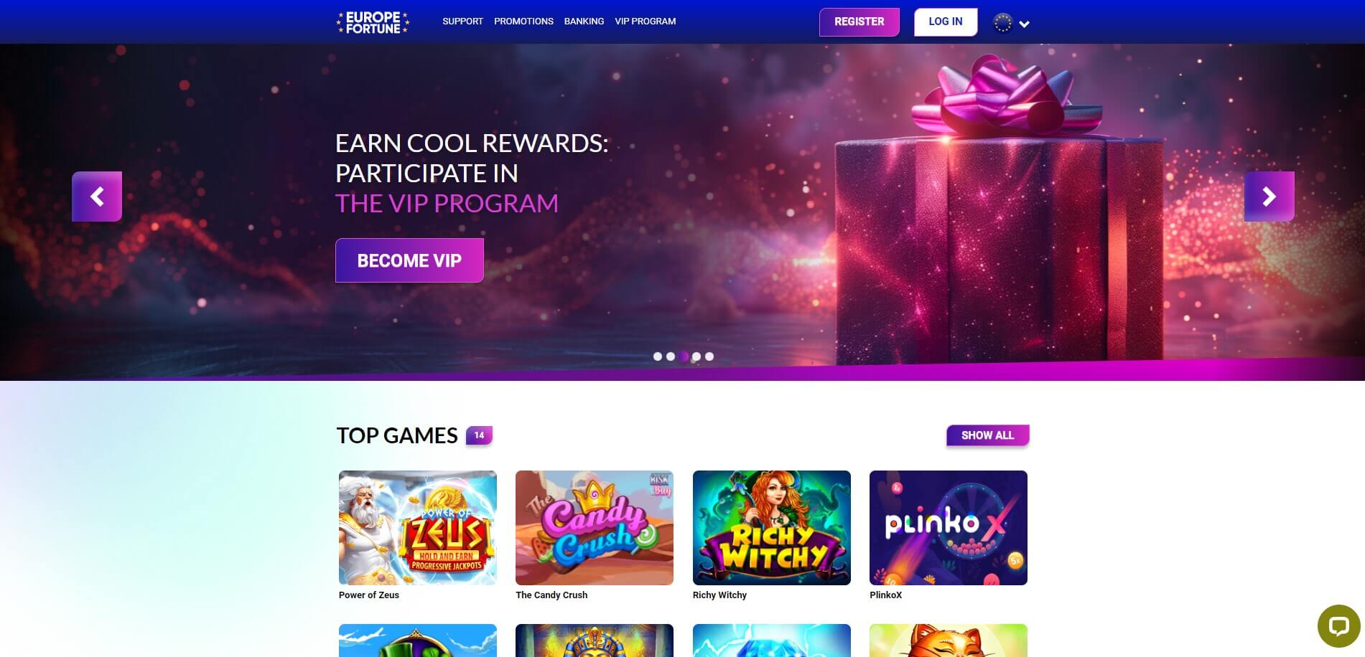
Task: Go to previous banner slide arrow
Action: (97, 197)
